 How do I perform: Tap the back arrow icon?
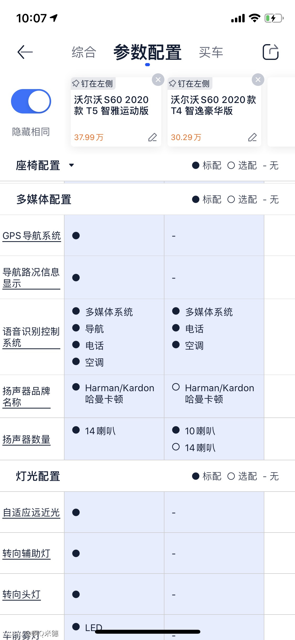(x=25, y=52)
